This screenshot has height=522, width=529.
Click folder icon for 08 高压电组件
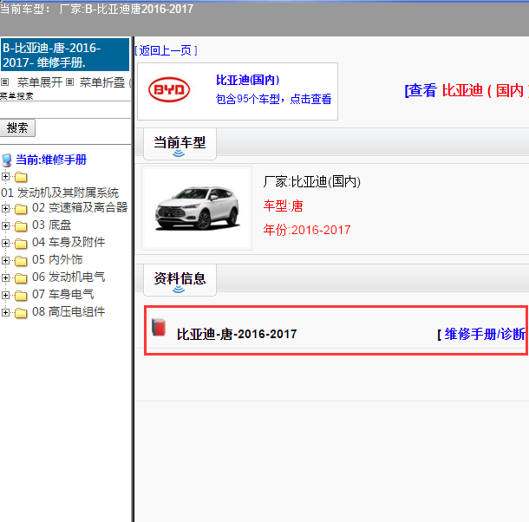click(x=21, y=313)
